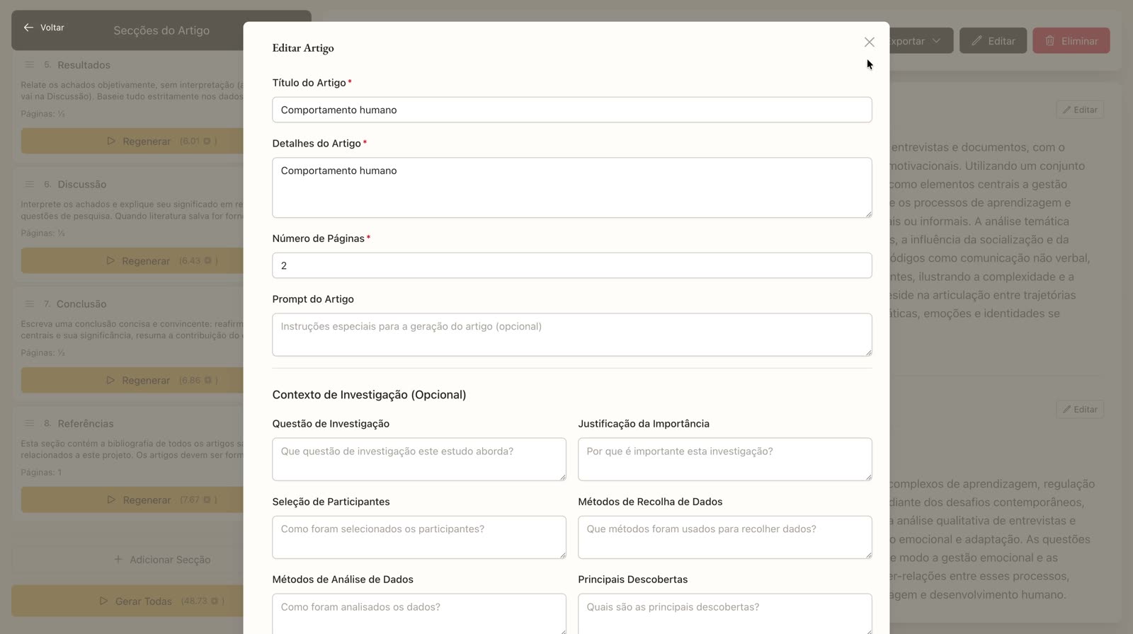Click the Questão de Investigação textarea

tap(419, 459)
